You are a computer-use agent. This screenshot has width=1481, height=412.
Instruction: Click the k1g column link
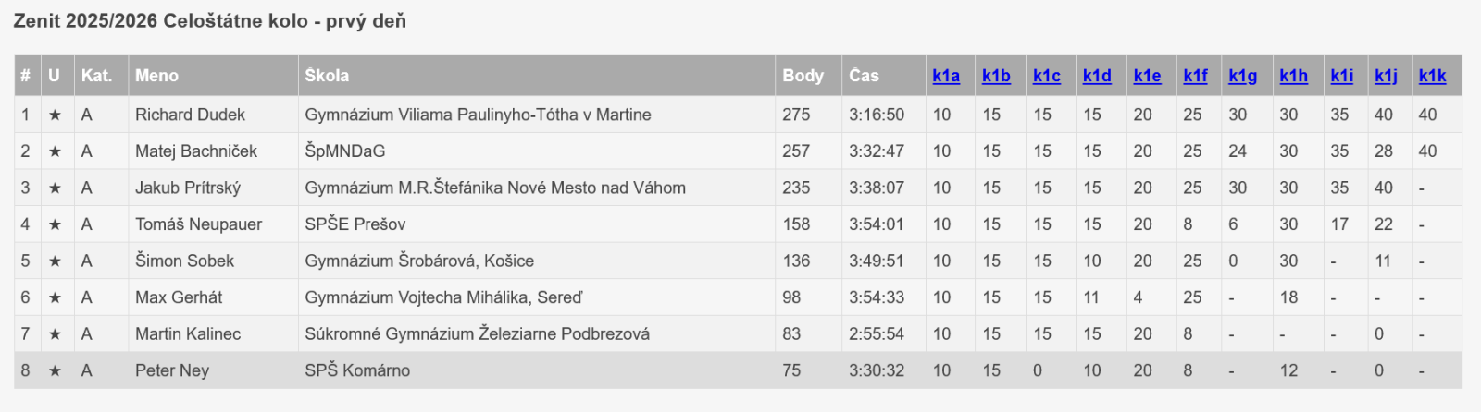click(x=1242, y=76)
